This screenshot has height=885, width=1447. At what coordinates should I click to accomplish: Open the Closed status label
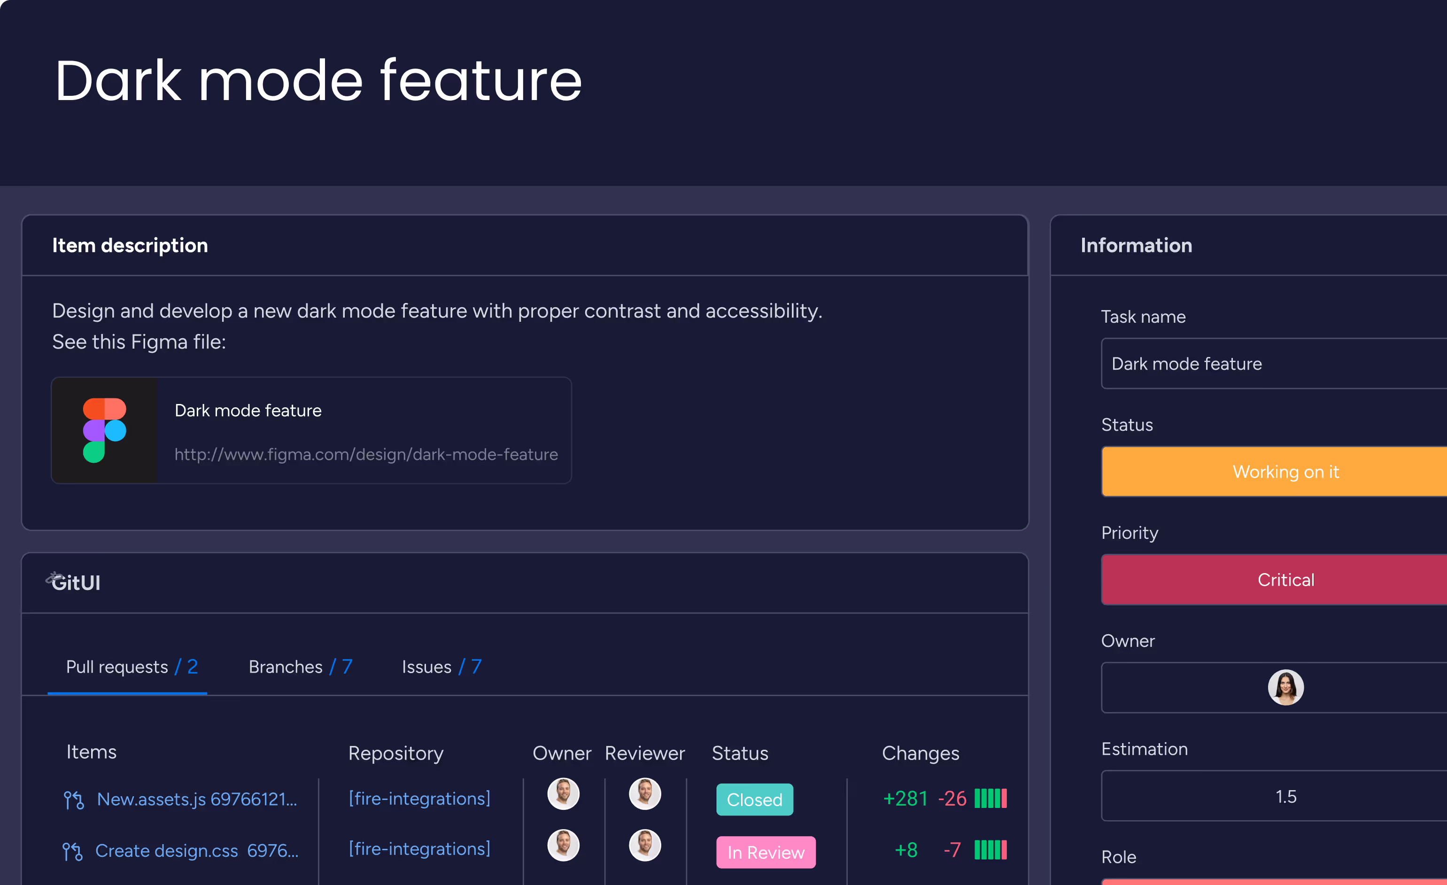click(755, 799)
